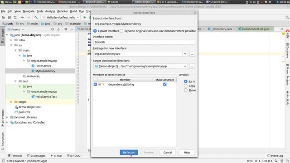Open the HelloServiceTest.hello run configuration dropdown
Image resolution: width=290 pixels, height=163 pixels.
tap(61, 17)
